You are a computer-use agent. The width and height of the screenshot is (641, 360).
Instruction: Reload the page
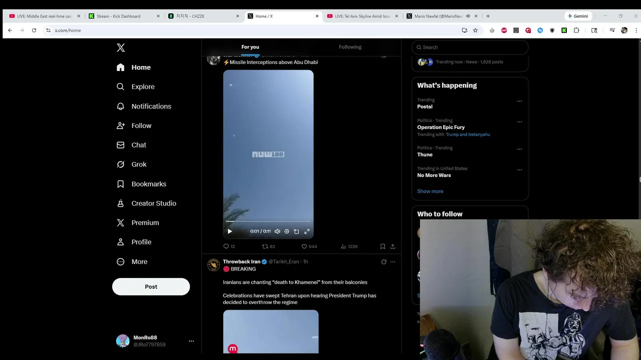click(x=34, y=30)
